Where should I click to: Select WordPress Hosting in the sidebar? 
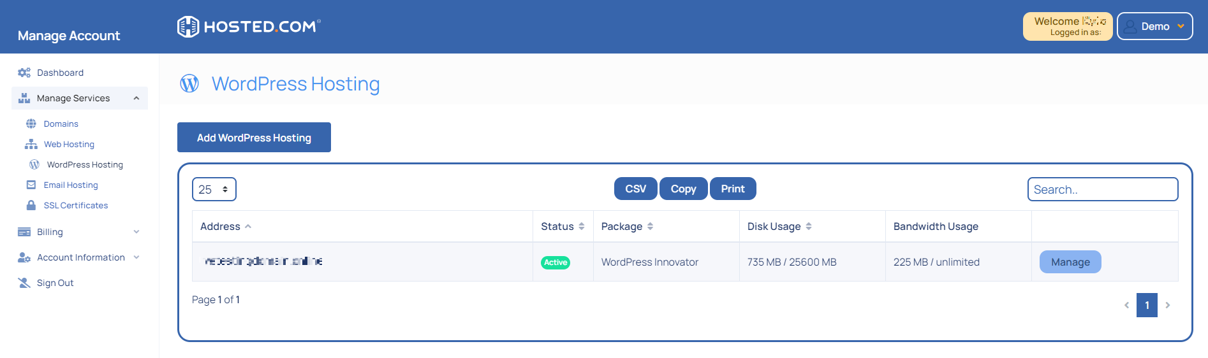pos(85,164)
